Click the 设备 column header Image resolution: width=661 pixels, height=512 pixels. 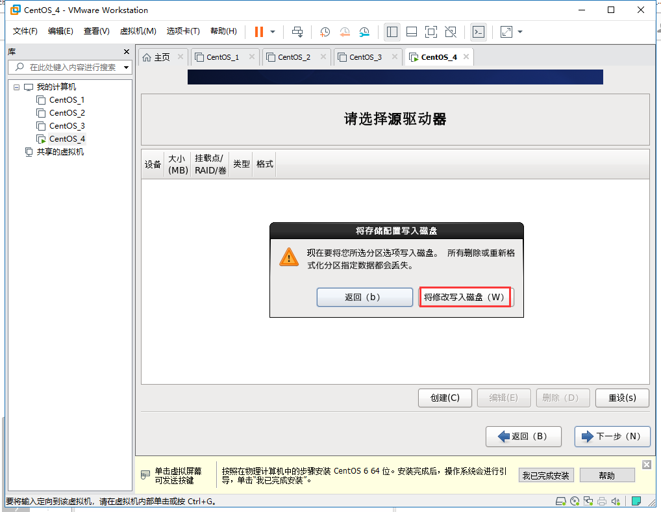(153, 164)
